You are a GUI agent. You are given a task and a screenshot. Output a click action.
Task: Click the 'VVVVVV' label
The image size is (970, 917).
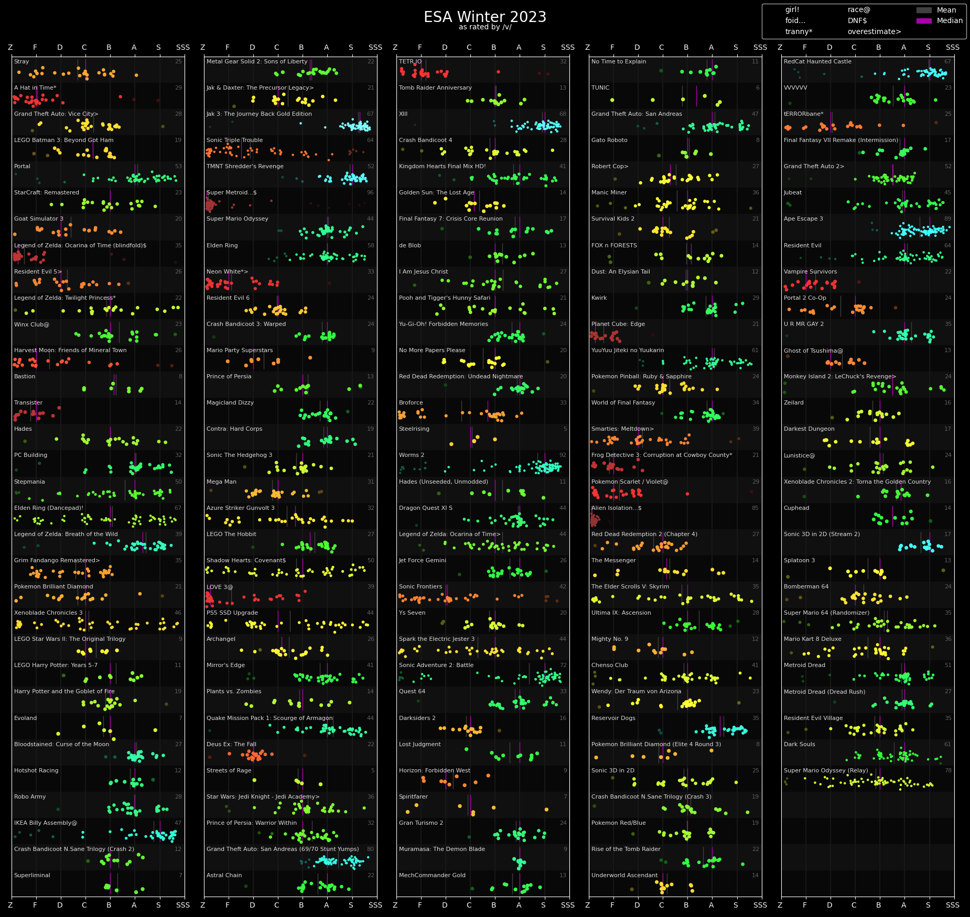coord(796,88)
